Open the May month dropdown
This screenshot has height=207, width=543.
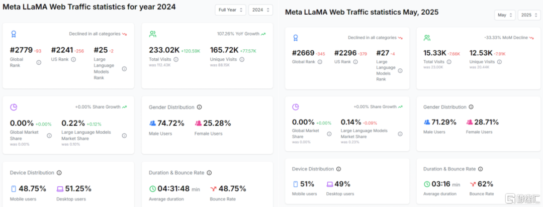coord(505,15)
